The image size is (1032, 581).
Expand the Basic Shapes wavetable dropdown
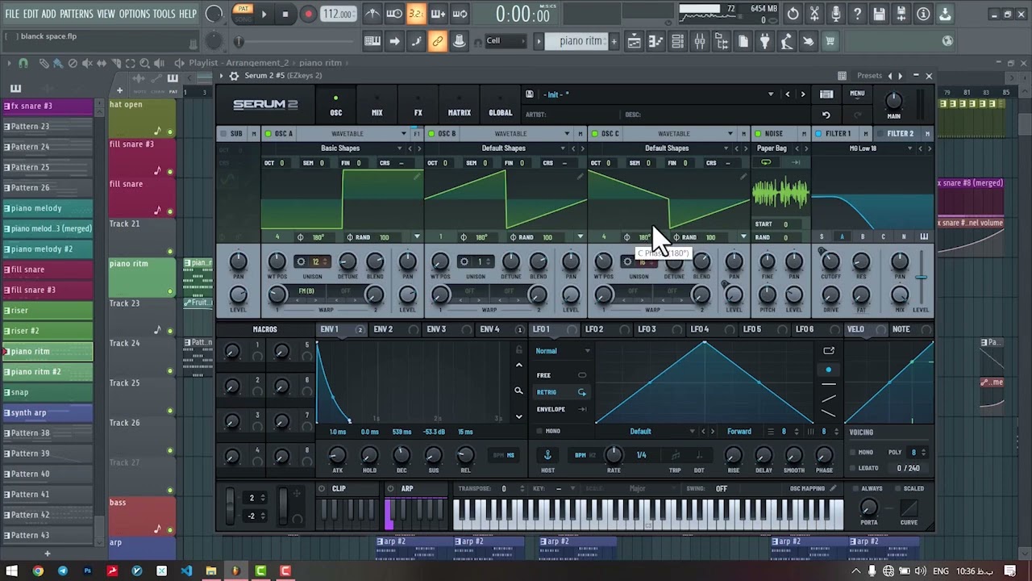[x=399, y=148]
